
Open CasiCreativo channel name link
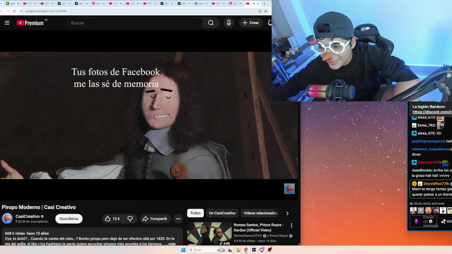point(28,216)
